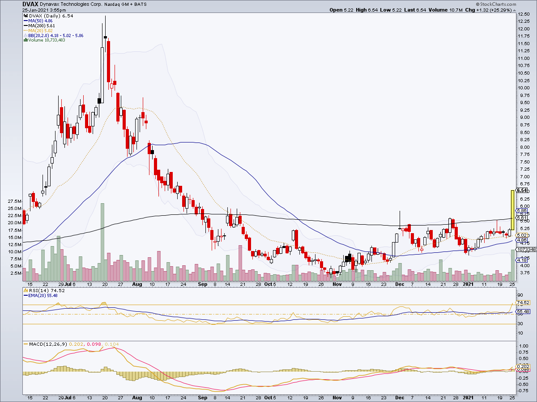Click the blue 4.86 MA(50) price tag
Image resolution: width=537 pixels, height=402 pixels.
521,240
